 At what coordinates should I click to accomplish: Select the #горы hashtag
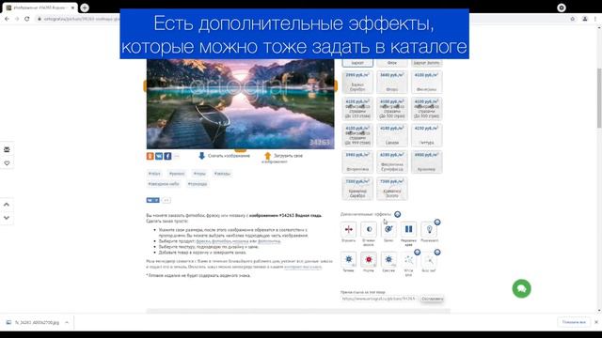199,174
